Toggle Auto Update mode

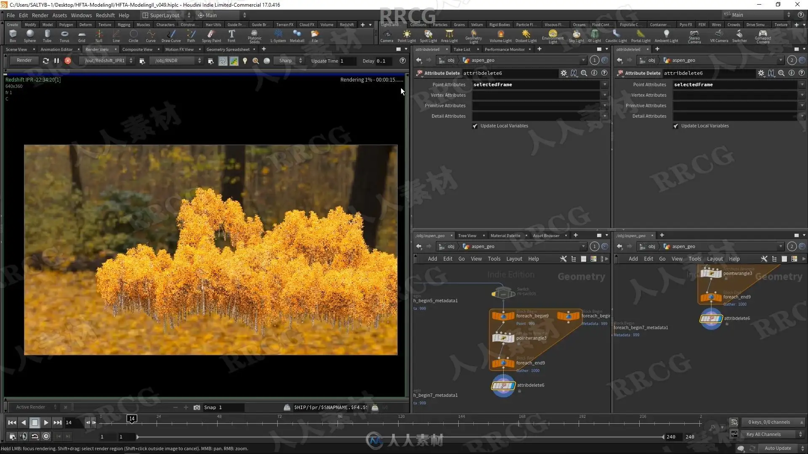click(778, 448)
